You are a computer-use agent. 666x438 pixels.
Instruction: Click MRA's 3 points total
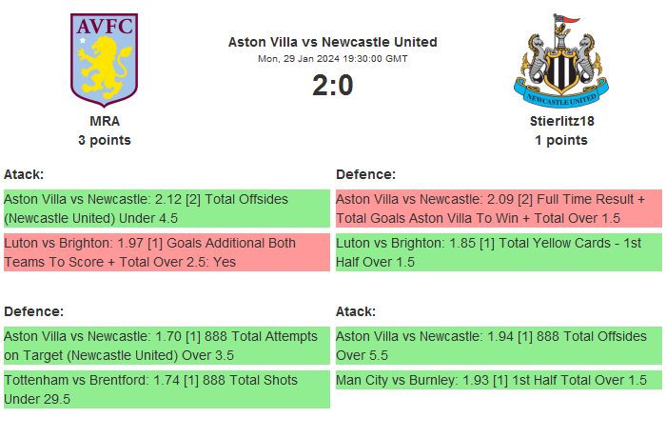click(105, 140)
